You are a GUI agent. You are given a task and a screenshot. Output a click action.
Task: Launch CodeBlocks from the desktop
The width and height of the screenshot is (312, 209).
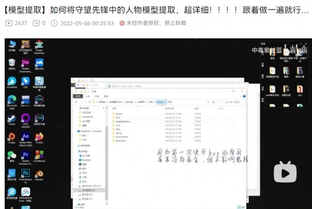[39, 157]
